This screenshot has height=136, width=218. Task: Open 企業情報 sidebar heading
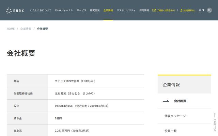[x=171, y=85]
